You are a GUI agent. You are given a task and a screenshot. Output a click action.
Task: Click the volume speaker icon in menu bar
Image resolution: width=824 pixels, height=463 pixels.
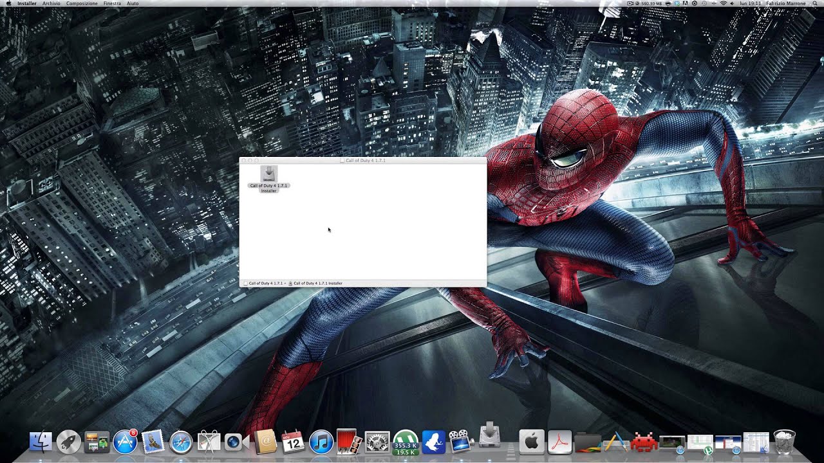[x=733, y=3]
